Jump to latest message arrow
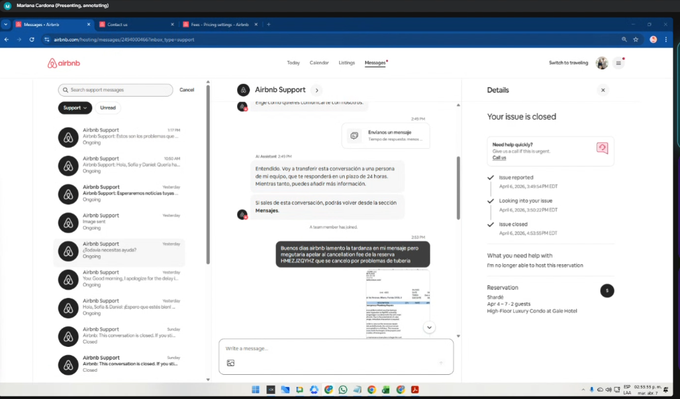680x399 pixels. pos(429,328)
